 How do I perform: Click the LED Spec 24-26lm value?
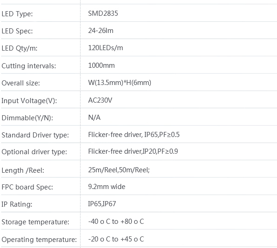(x=101, y=31)
